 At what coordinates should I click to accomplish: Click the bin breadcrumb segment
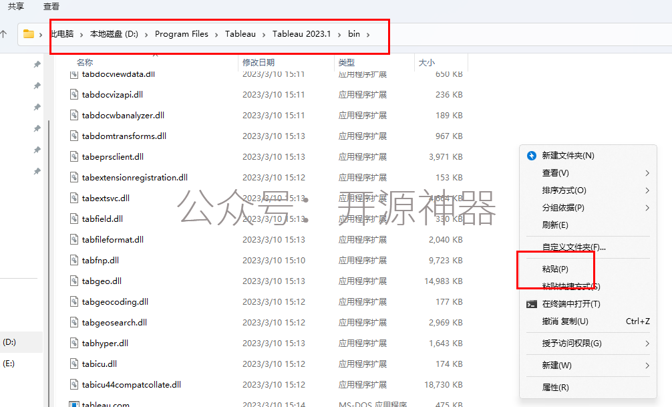[354, 34]
